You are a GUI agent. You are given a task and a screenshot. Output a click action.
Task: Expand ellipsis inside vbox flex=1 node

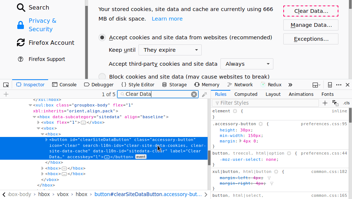coord(83,123)
